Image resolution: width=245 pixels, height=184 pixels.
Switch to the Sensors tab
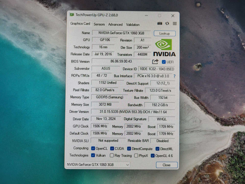click(99, 24)
